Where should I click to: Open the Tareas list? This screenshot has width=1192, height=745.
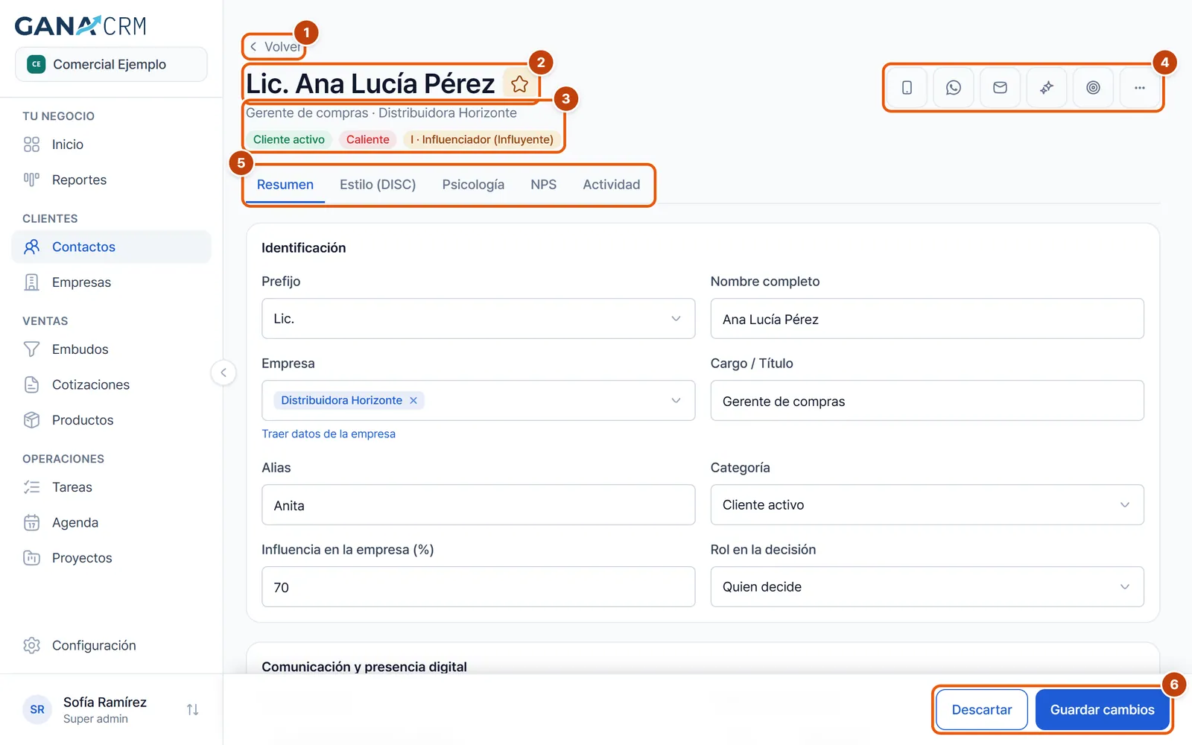[x=112, y=487]
